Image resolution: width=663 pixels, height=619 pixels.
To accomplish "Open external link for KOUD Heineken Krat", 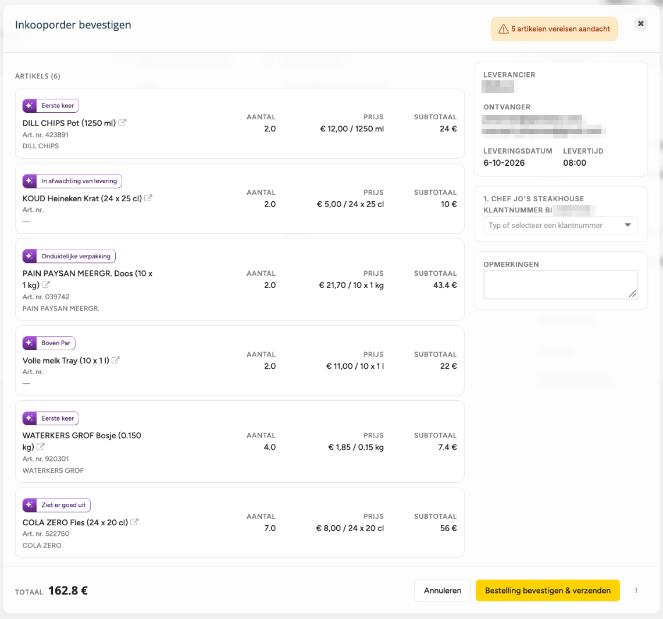I will 148,198.
